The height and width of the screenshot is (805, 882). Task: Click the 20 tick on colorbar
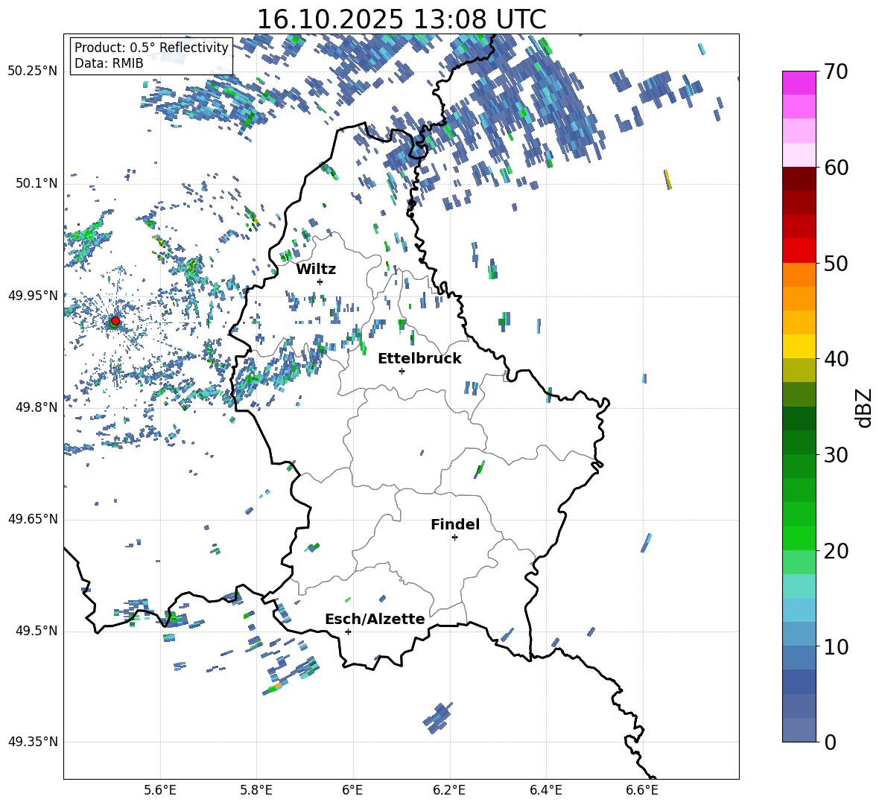point(835,551)
